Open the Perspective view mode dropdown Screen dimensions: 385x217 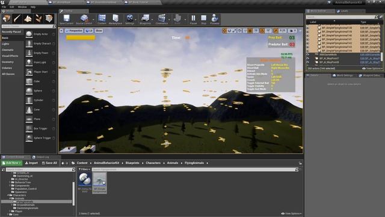[74, 31]
